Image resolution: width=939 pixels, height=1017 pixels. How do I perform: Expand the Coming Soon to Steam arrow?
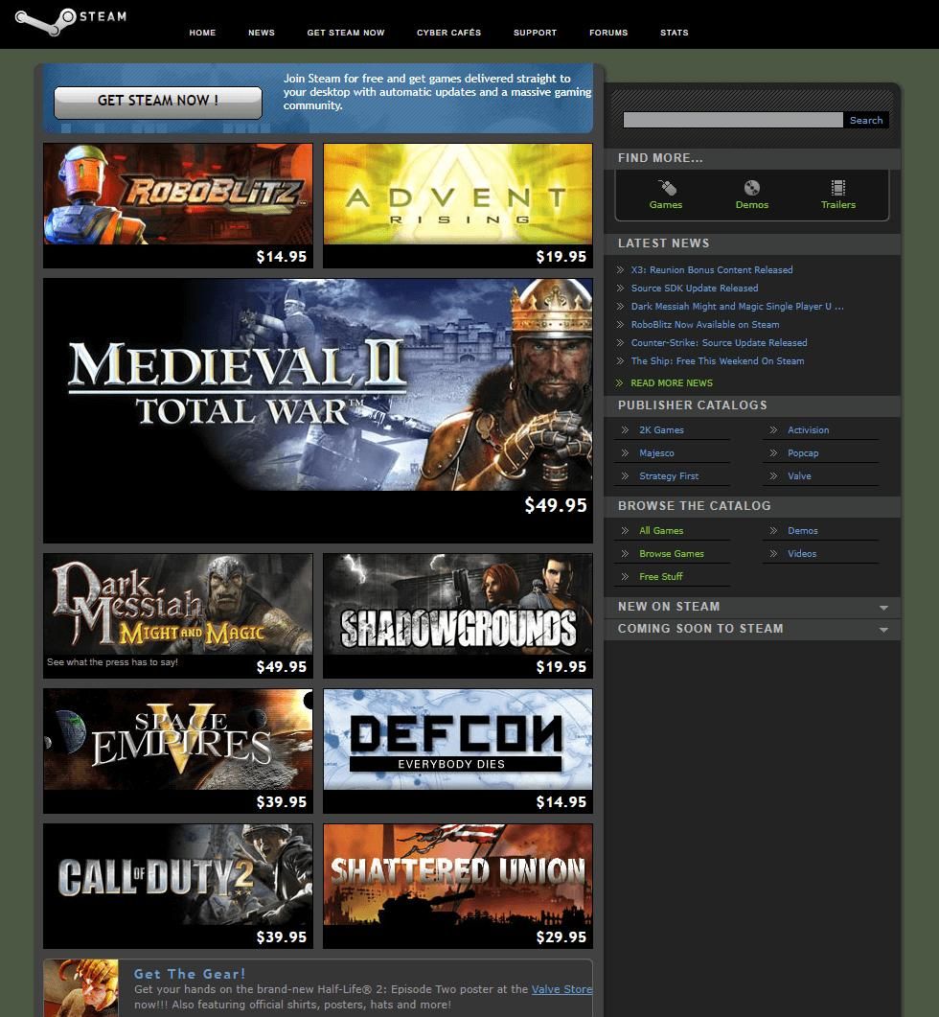pos(883,630)
